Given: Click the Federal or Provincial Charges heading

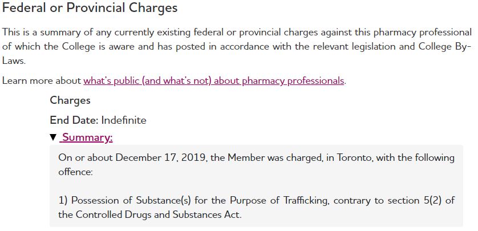Looking at the screenshot, I should point(90,9).
